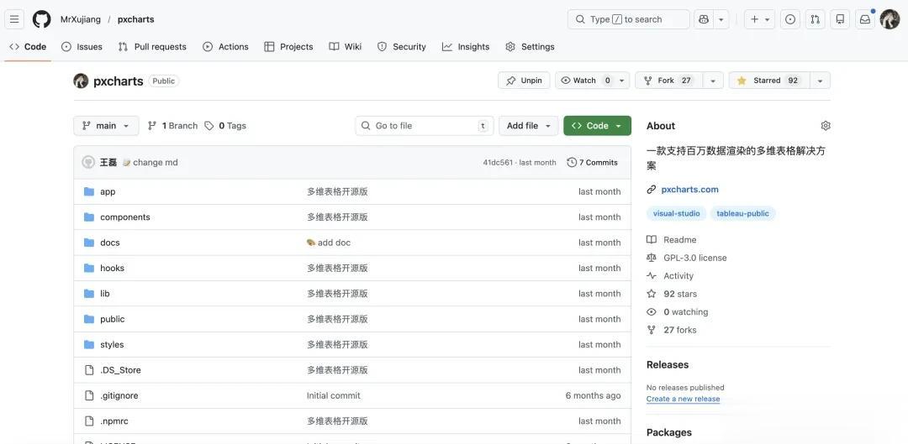This screenshot has height=444, width=908.
Task: Edit repository details via About gear icon
Action: coord(826,125)
